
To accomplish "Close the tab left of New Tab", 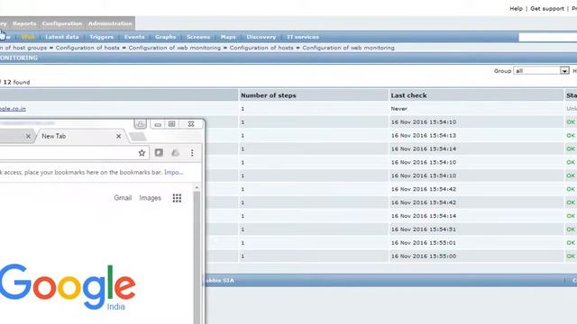I will (28, 136).
